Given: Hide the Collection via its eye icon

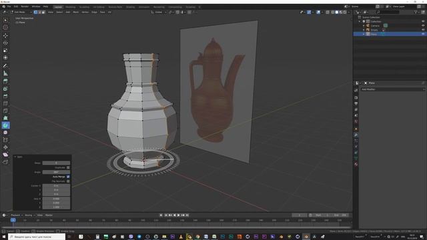Looking at the screenshot, I should click(423, 21).
